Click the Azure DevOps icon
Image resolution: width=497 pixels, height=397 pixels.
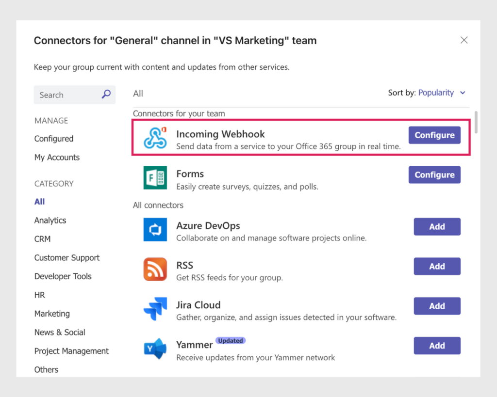click(155, 230)
